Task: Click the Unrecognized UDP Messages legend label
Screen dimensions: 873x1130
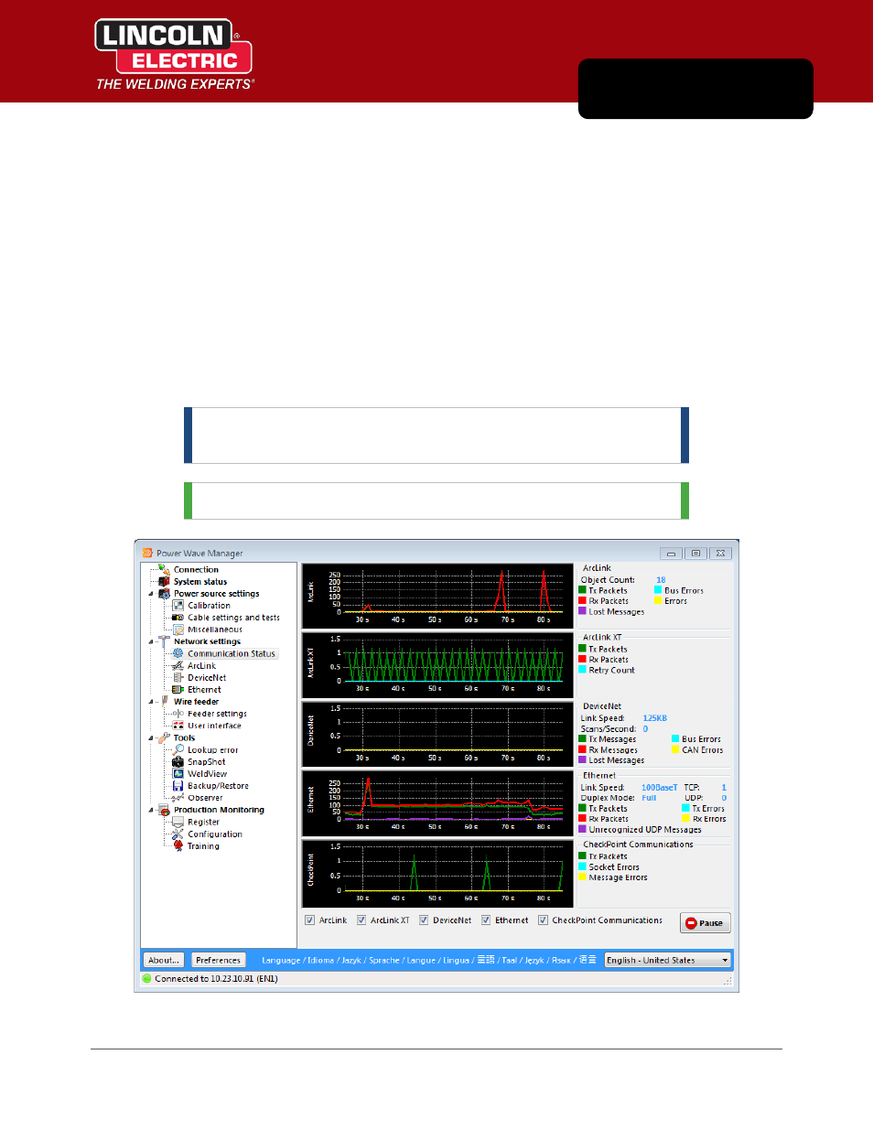Action: pos(645,830)
